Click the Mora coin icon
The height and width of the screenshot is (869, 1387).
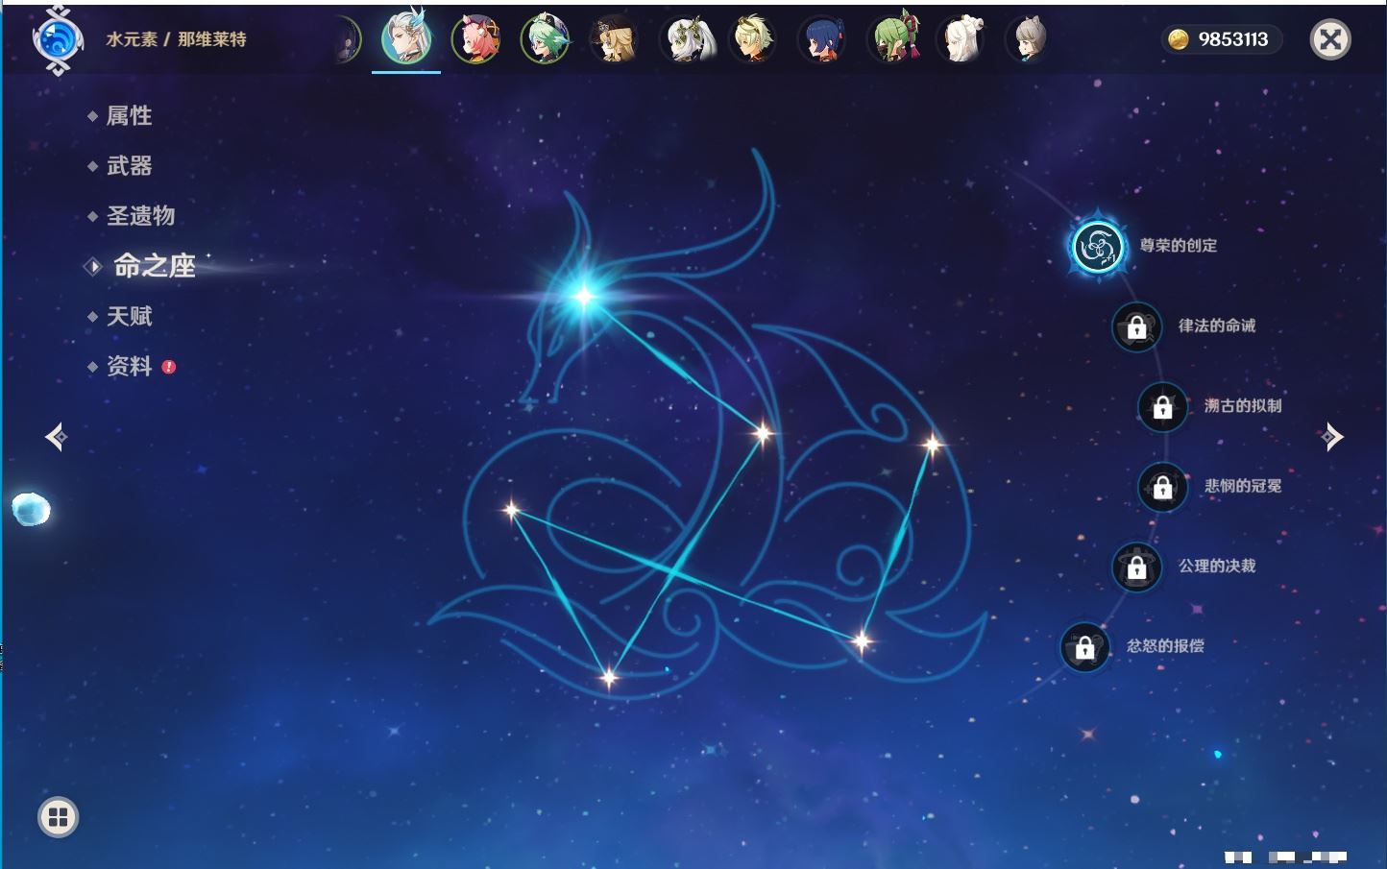1178,39
